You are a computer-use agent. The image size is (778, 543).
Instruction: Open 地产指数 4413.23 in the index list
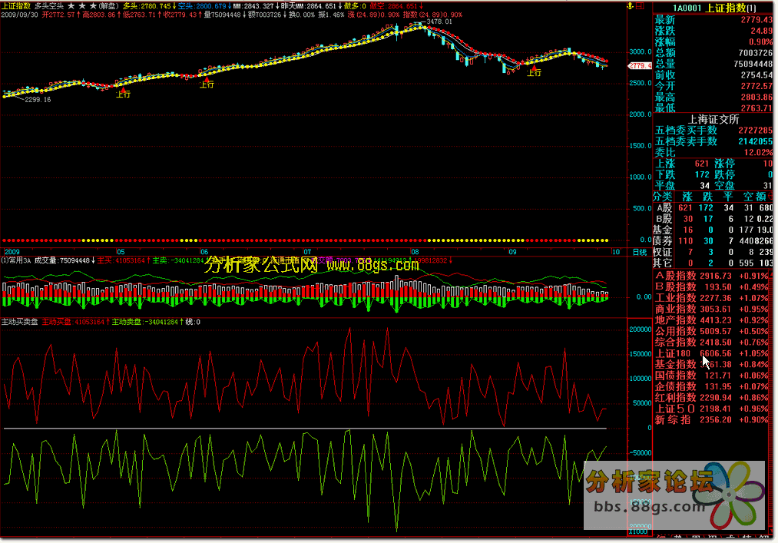(712, 320)
